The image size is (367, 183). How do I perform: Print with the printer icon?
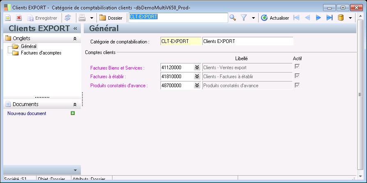82,18
